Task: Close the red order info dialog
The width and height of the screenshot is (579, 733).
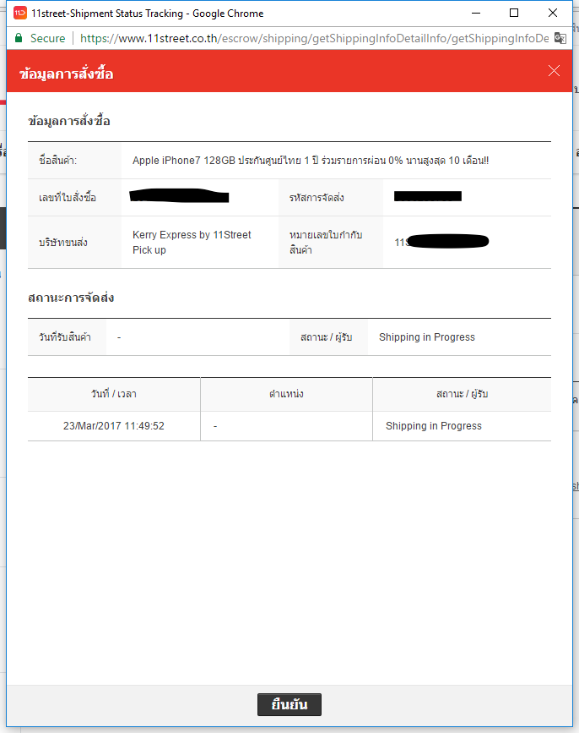Action: 554,70
